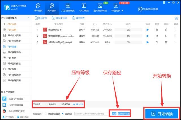Open output folder icon for 创业计划书.pdf
The width and height of the screenshot is (181, 120).
tap(157, 30)
